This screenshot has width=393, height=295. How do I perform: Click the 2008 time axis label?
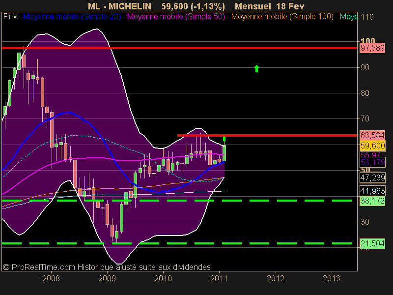51,278
